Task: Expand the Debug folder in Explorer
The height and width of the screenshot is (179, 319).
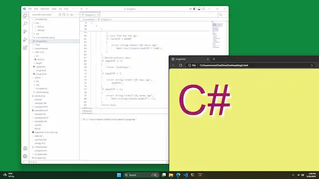Action: (40, 26)
